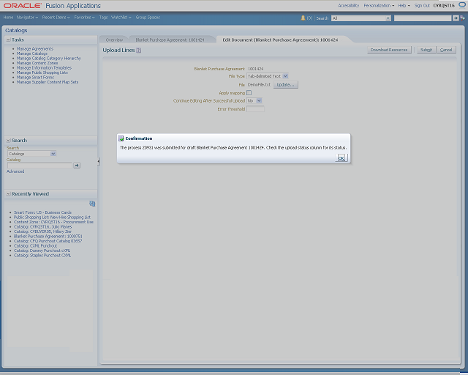Open Manage Agreements task
The width and height of the screenshot is (468, 375).
pos(35,49)
